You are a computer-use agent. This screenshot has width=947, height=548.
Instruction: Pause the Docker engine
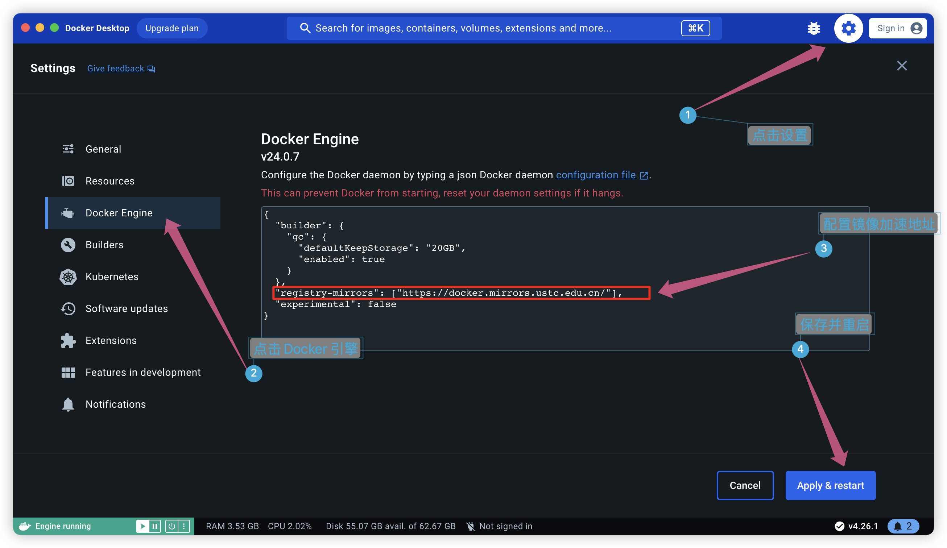155,526
